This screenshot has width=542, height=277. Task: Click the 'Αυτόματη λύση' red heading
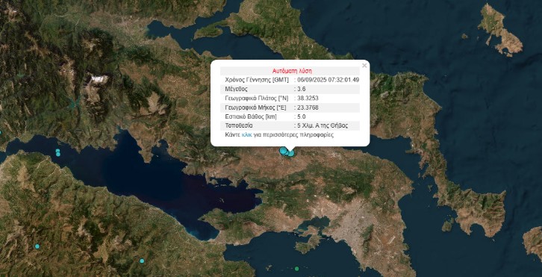292,71
